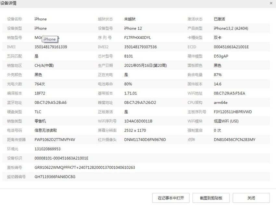This screenshot has width=276, height=205.
Task: Click the WiFi serial 1D4AC6D0011B
Action: click(x=138, y=121)
